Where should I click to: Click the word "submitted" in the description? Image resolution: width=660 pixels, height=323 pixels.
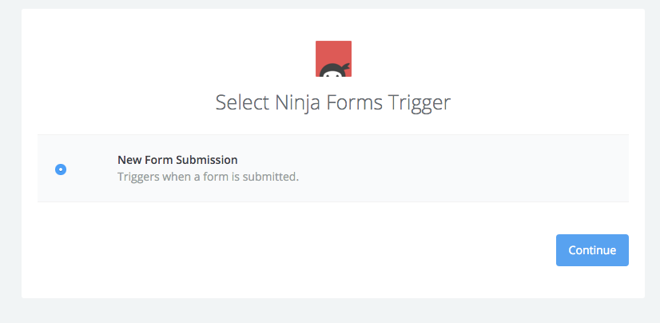coord(272,177)
